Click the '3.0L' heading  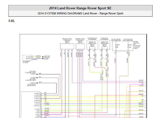11,21
